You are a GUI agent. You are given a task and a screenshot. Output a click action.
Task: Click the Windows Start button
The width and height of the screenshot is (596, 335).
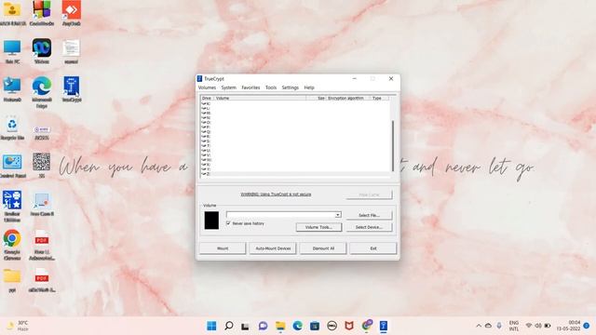coord(211,326)
